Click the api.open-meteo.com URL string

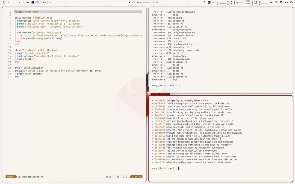tap(85, 35)
